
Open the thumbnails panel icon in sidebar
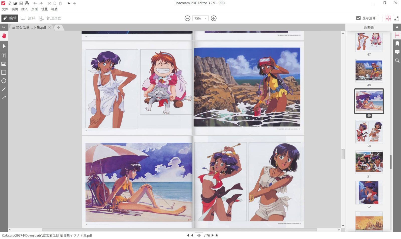pos(397,35)
